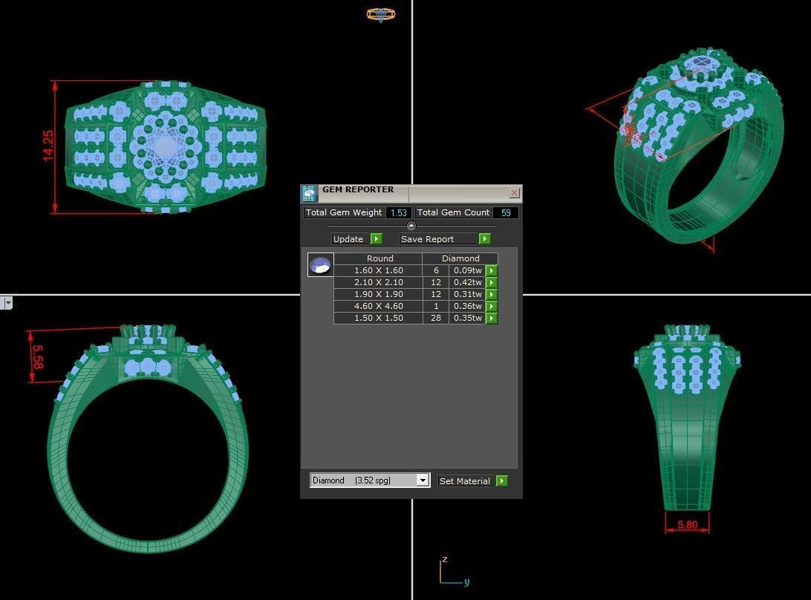Click the Save Report button
The image size is (811, 600).
pyautogui.click(x=438, y=239)
